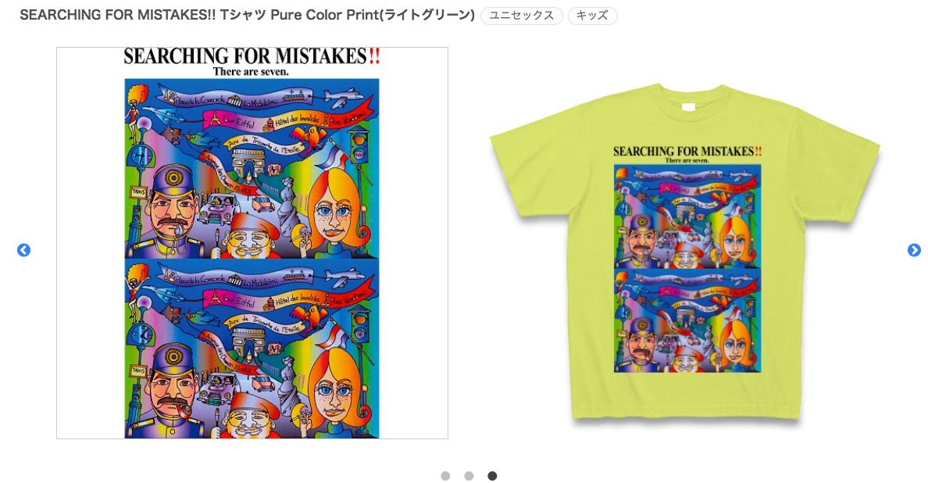Viewport: 928px width, 483px height.
Task: Click the orange-haired woman in the lower left panel
Action: 334,388
